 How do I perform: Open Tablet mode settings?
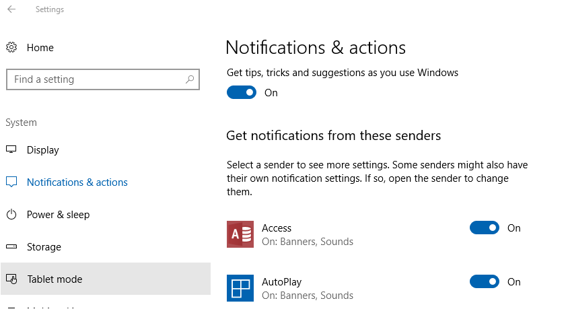coord(106,279)
